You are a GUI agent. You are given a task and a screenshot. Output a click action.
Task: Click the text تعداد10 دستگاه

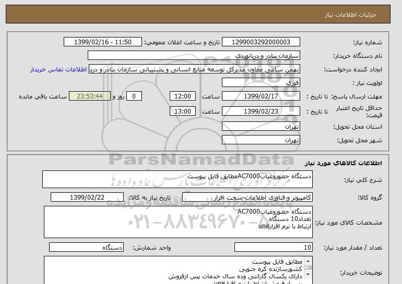(x=290, y=219)
